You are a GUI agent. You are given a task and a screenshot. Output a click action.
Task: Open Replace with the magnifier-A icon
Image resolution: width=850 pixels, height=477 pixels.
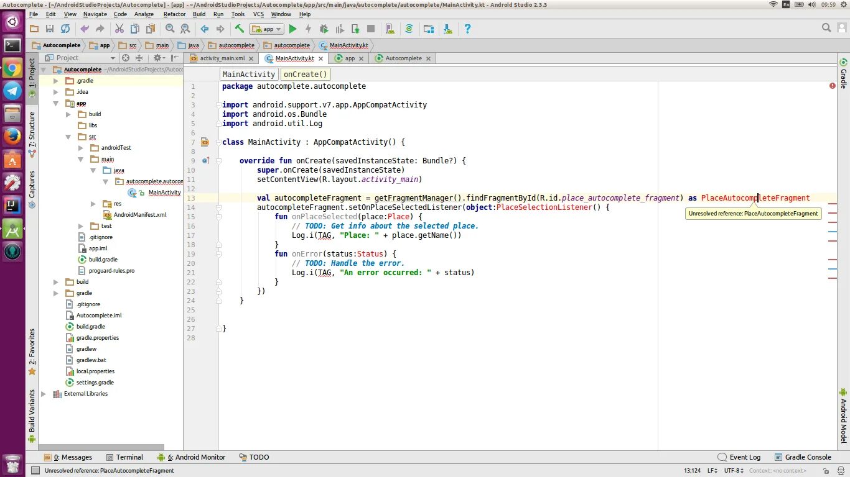(185, 29)
